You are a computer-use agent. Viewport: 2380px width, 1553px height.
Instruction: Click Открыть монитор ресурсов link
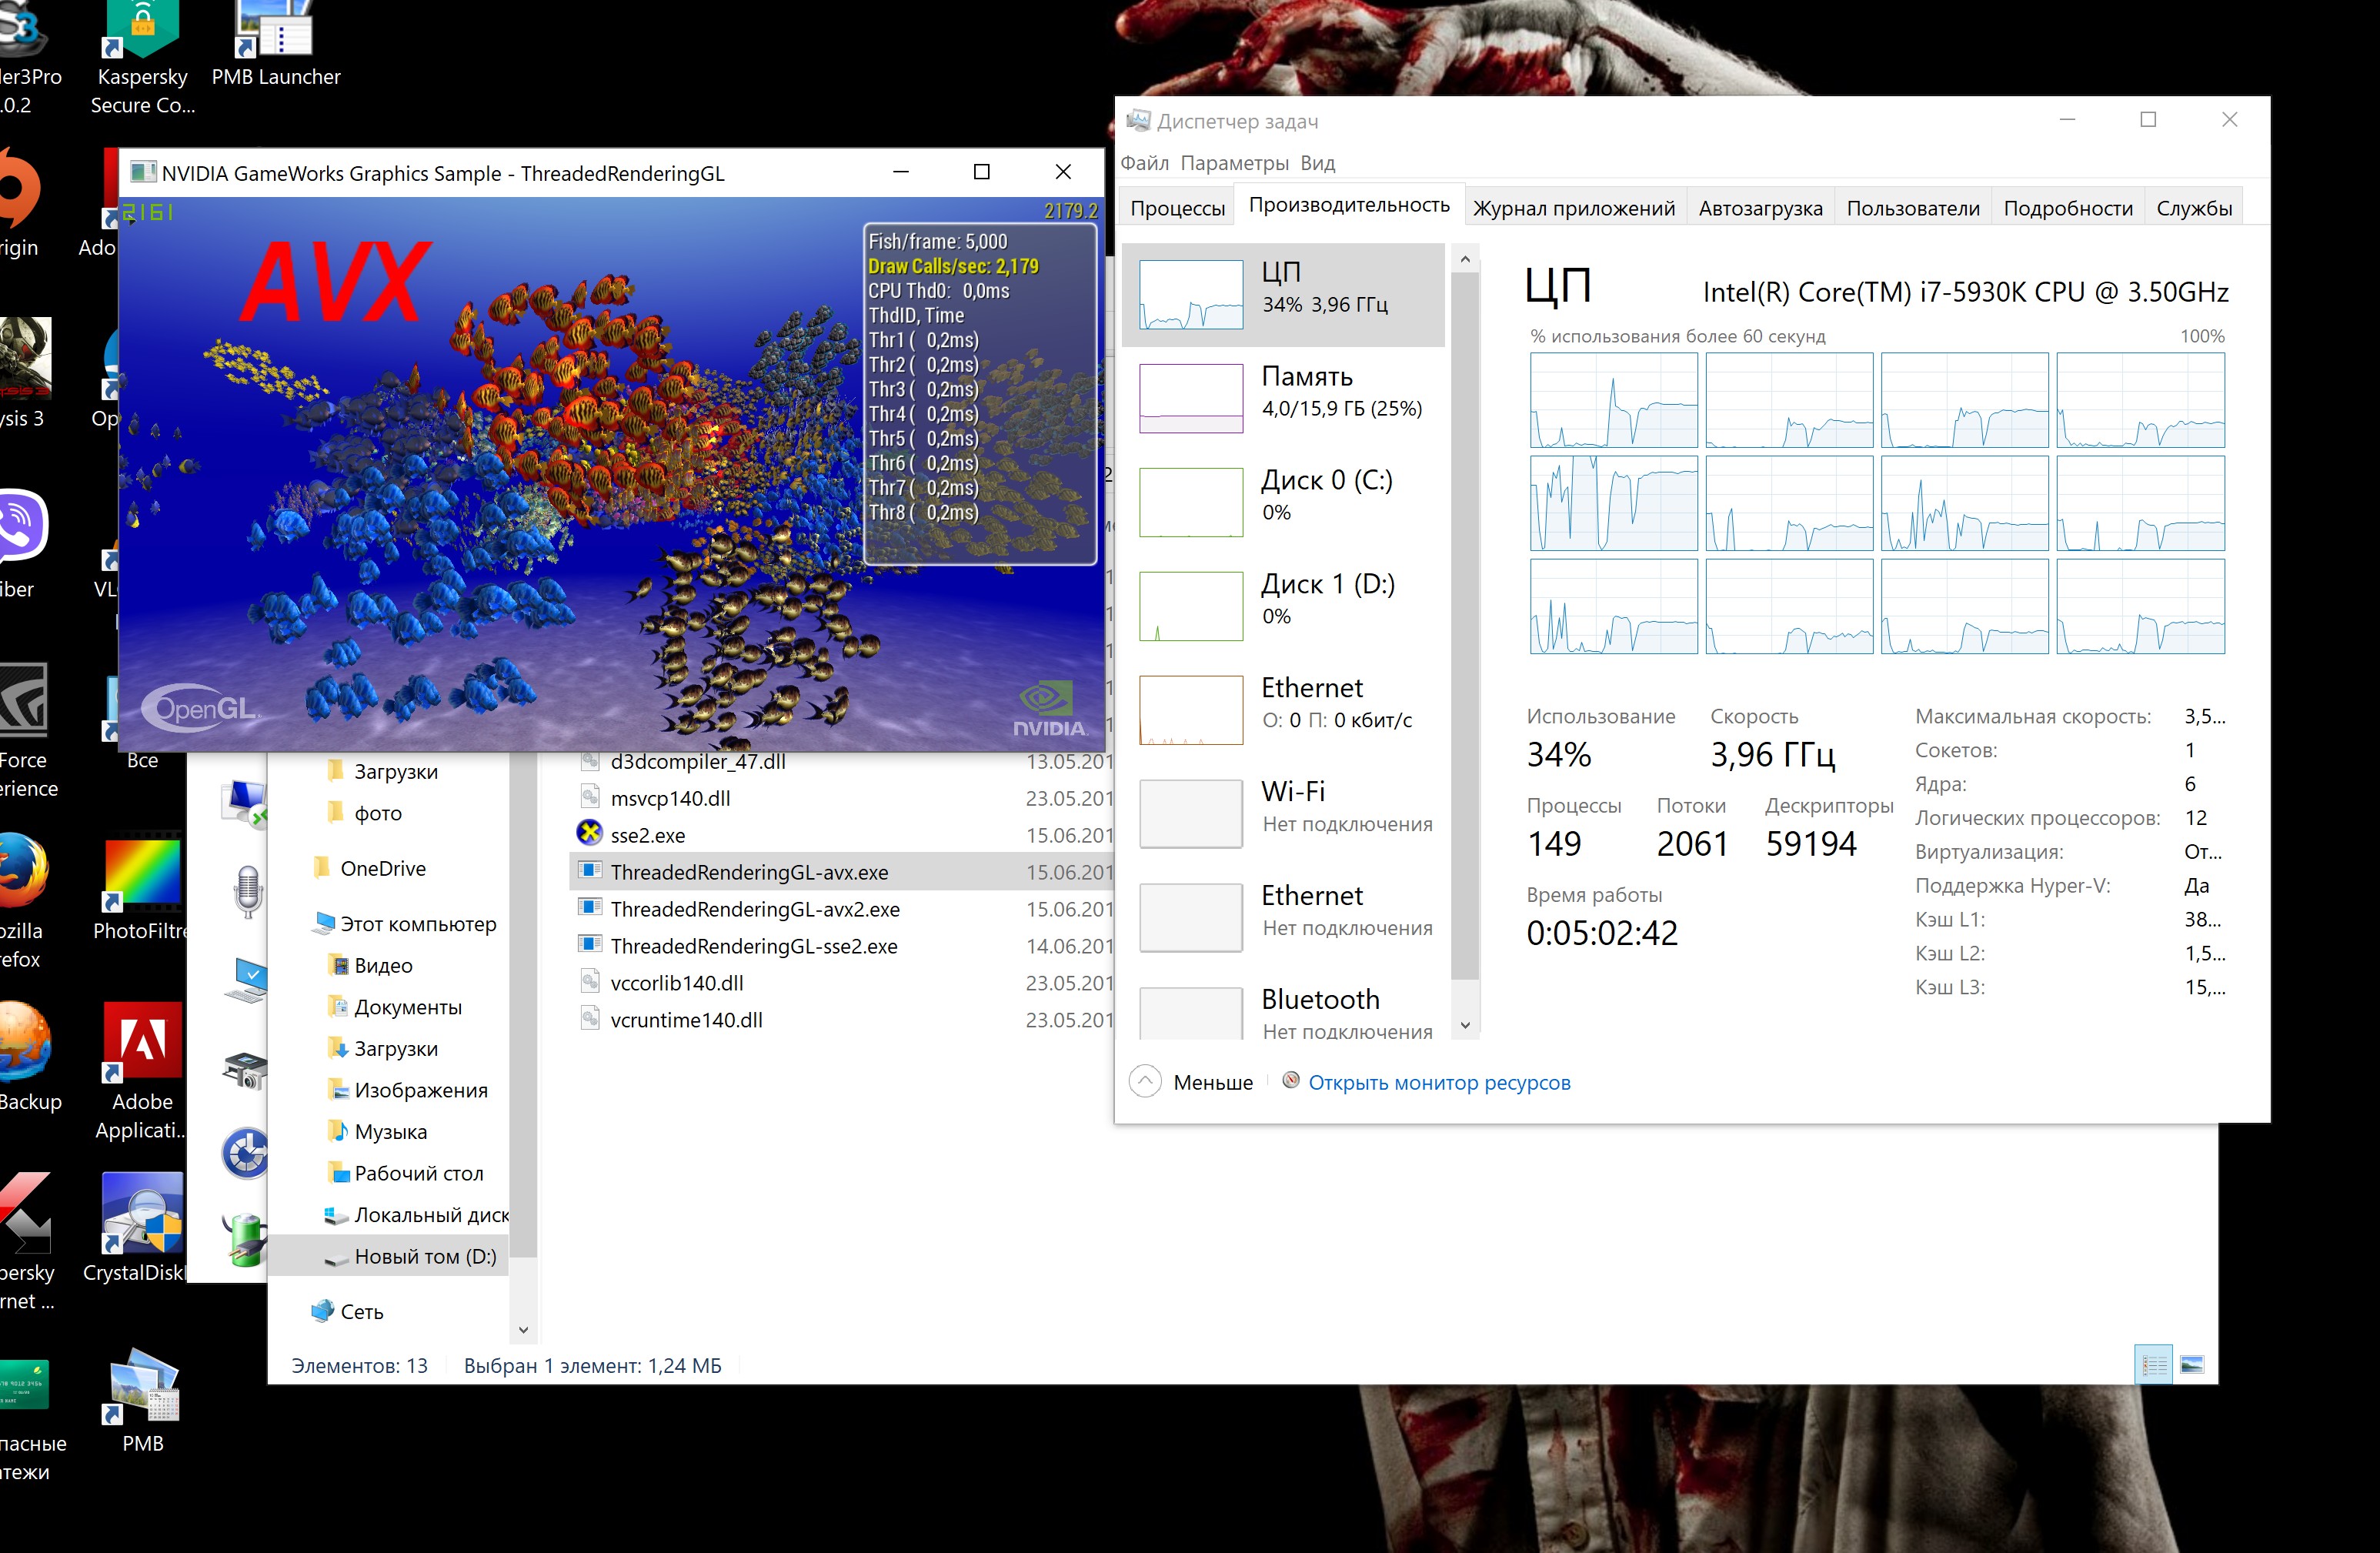click(1438, 1082)
